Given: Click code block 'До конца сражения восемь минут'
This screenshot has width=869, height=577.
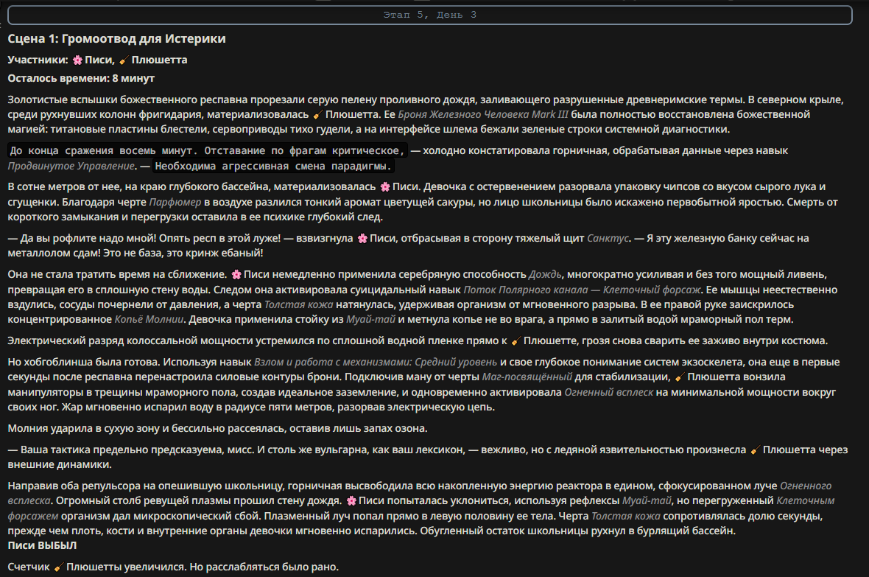Looking at the screenshot, I should pyautogui.click(x=208, y=150).
